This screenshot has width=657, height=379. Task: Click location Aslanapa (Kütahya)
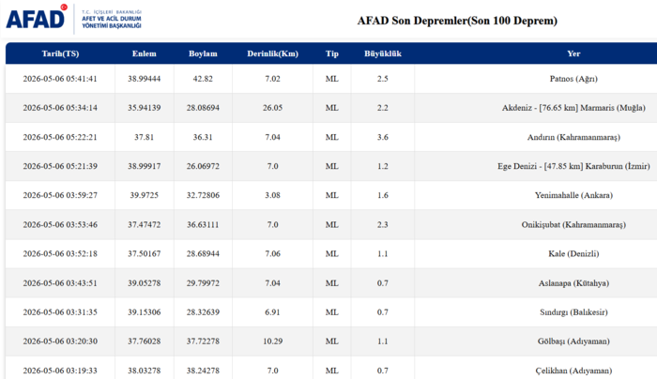pyautogui.click(x=573, y=283)
